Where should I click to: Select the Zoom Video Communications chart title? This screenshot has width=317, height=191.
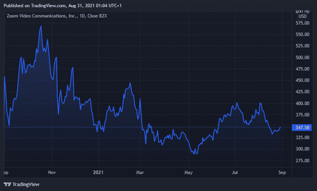click(57, 16)
